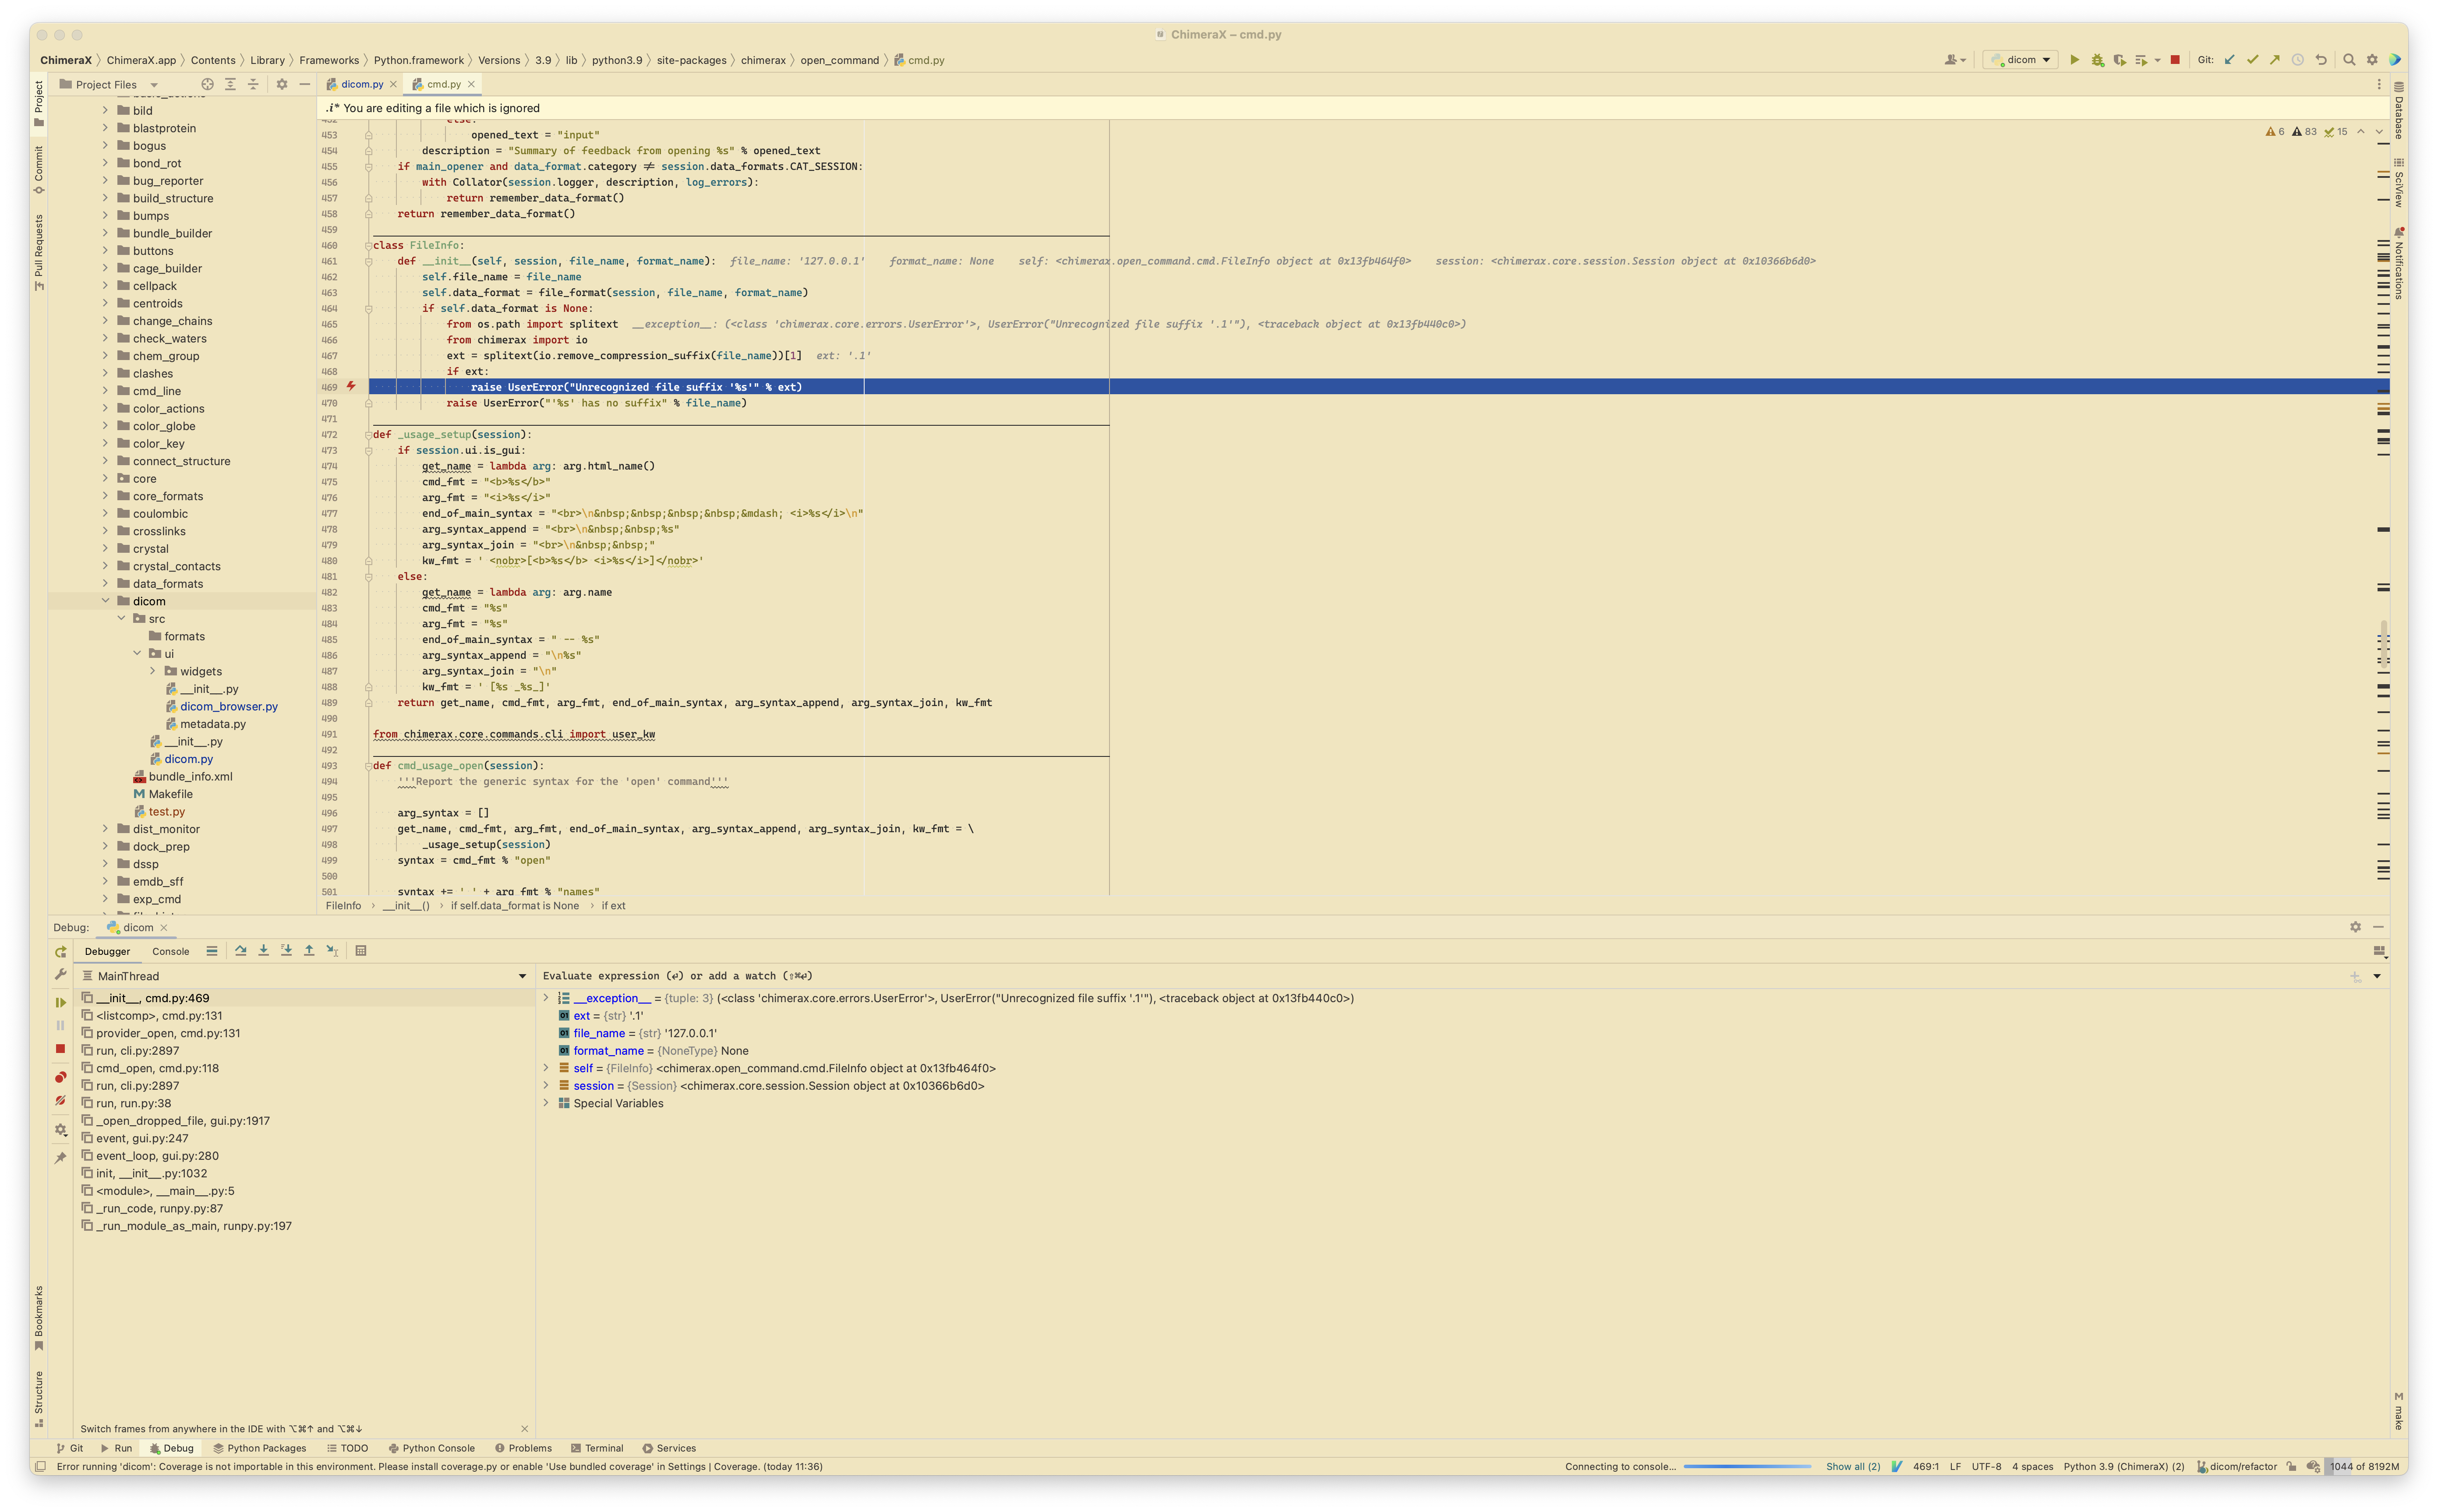Toggle Mute Breakpoints in the debug sidebar
This screenshot has width=2438, height=1512.
(x=60, y=1100)
